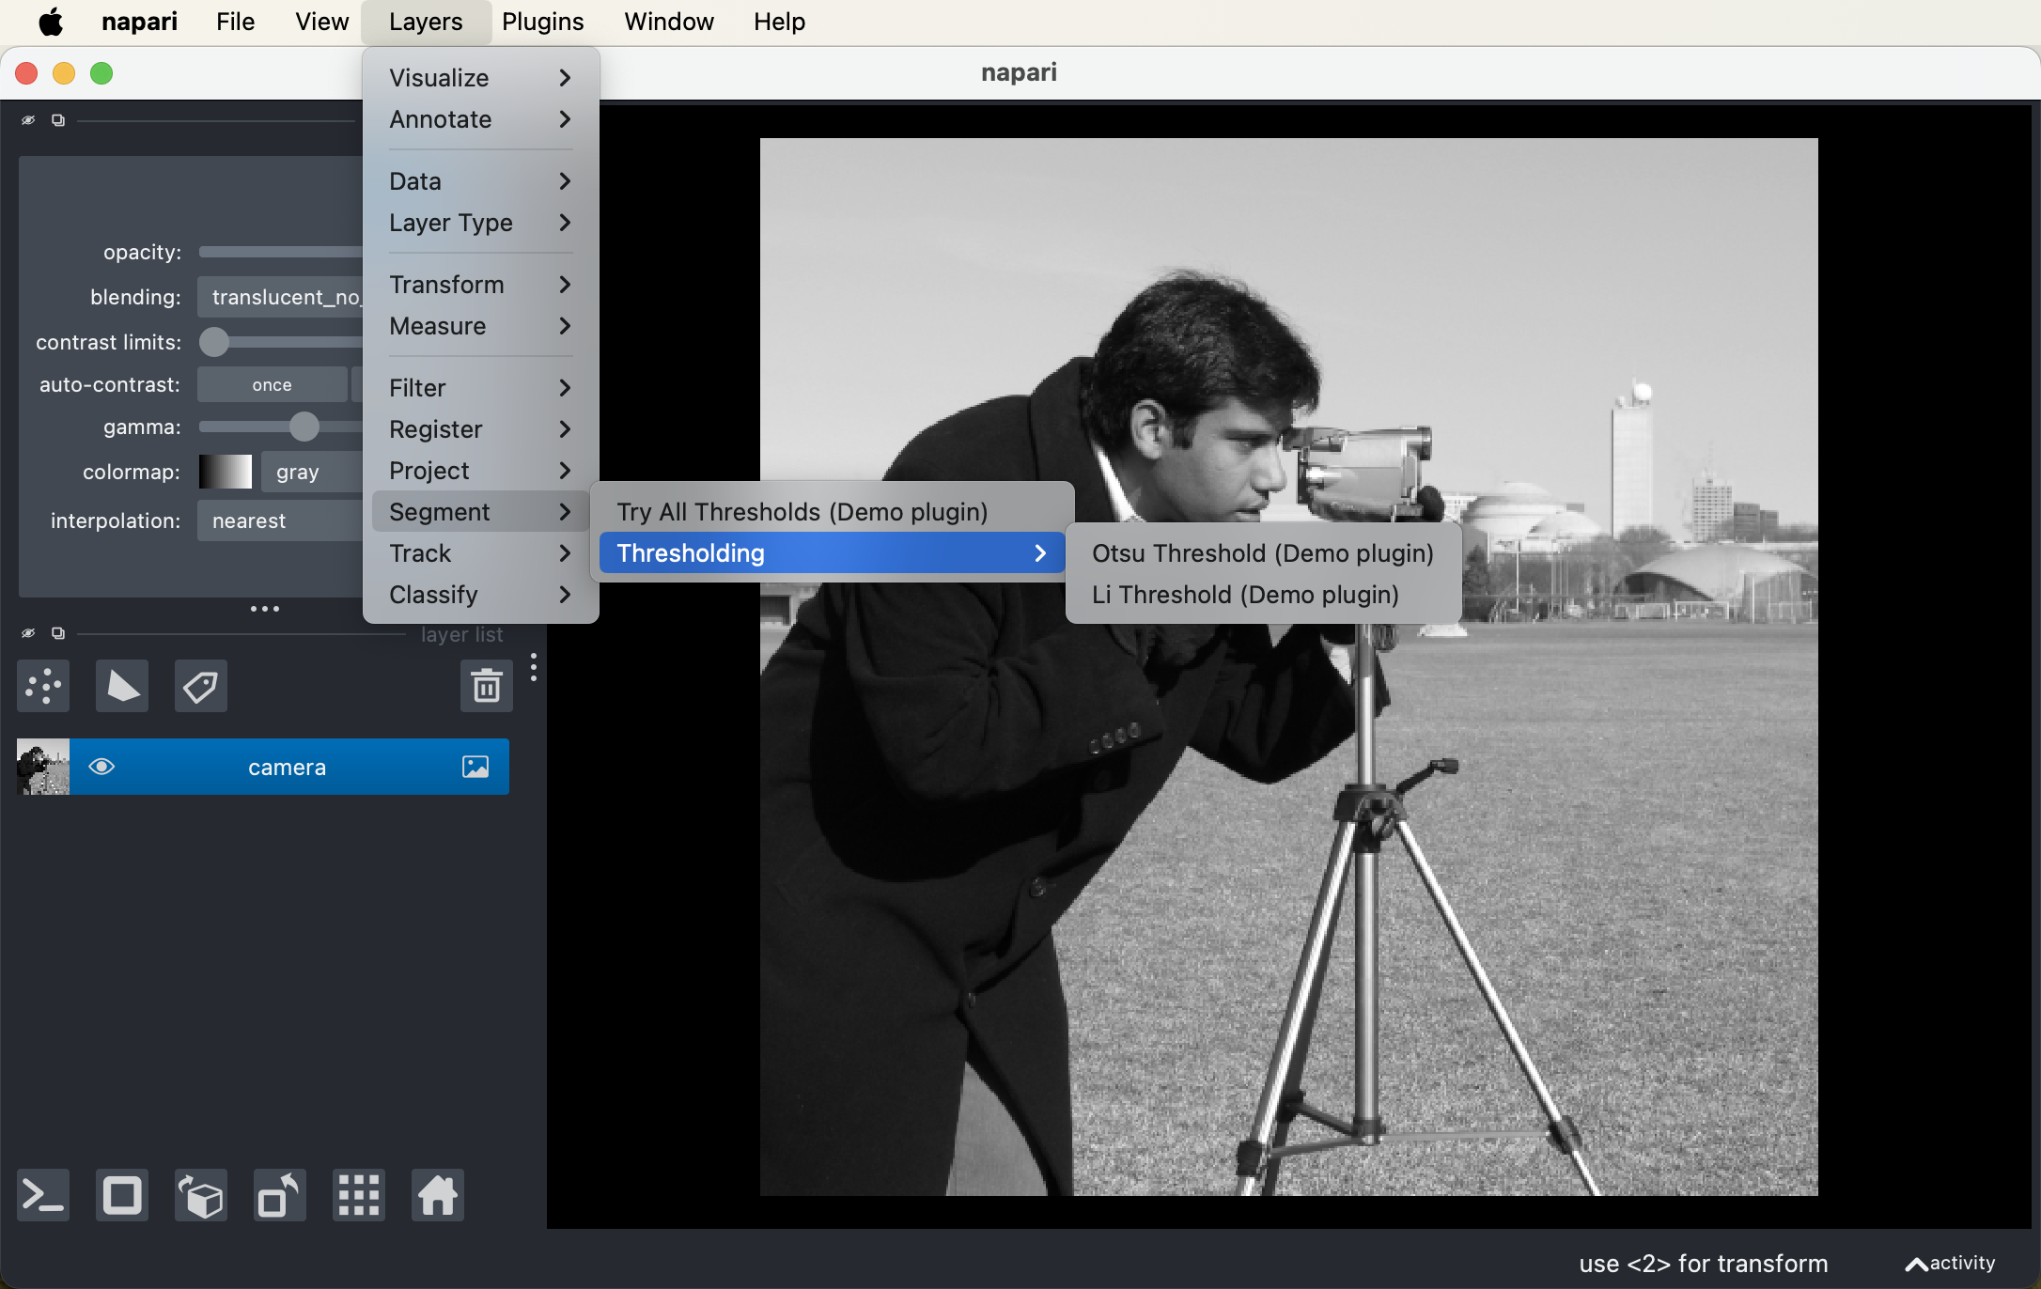This screenshot has height=1289, width=2041.
Task: Open the grid view mode
Action: click(358, 1194)
